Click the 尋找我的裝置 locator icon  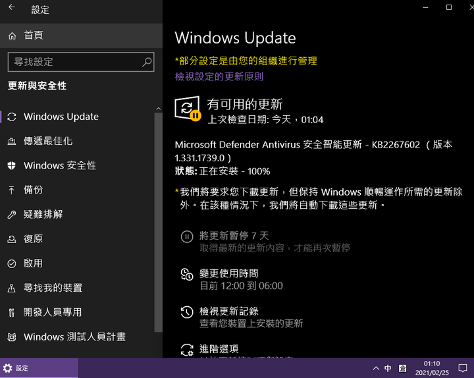[11, 288]
